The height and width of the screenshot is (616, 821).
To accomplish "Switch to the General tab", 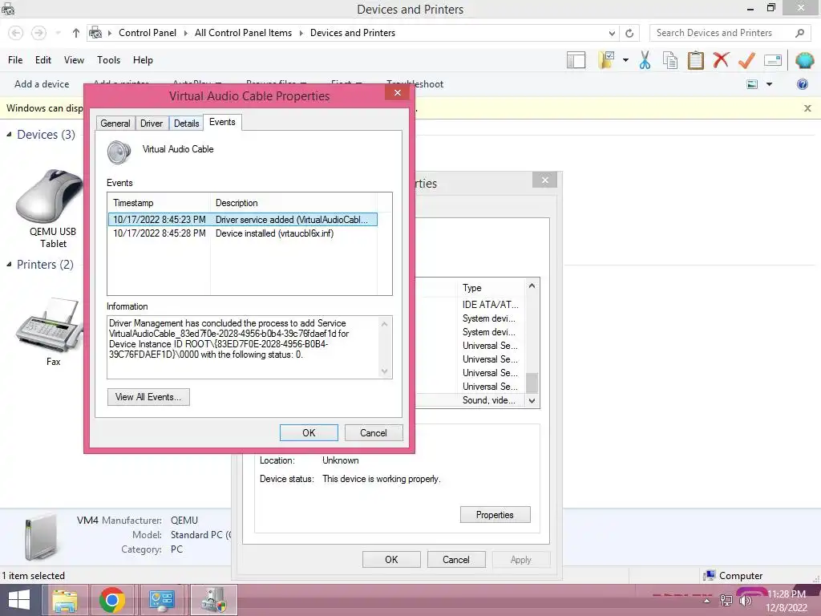I will tap(115, 124).
